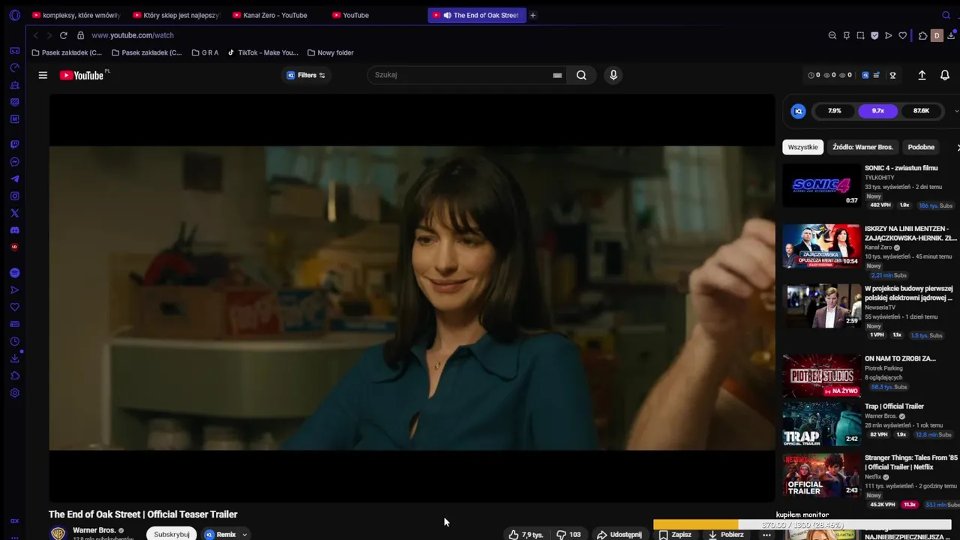Dislike the video (103)
The image size is (960, 540).
[x=568, y=535]
